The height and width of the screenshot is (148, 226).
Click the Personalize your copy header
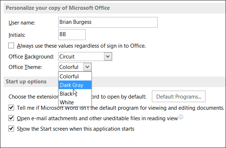click(58, 8)
